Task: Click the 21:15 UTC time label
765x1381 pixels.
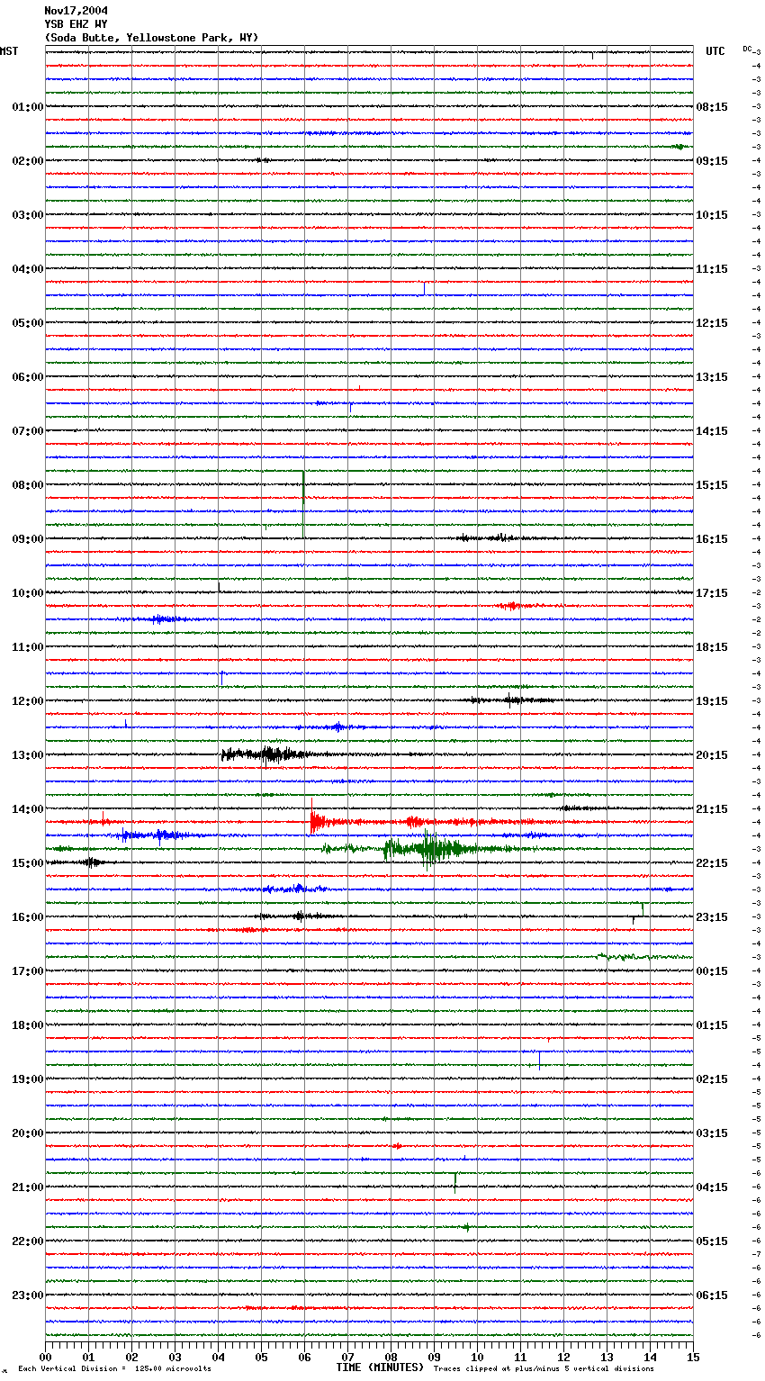Action: click(712, 809)
